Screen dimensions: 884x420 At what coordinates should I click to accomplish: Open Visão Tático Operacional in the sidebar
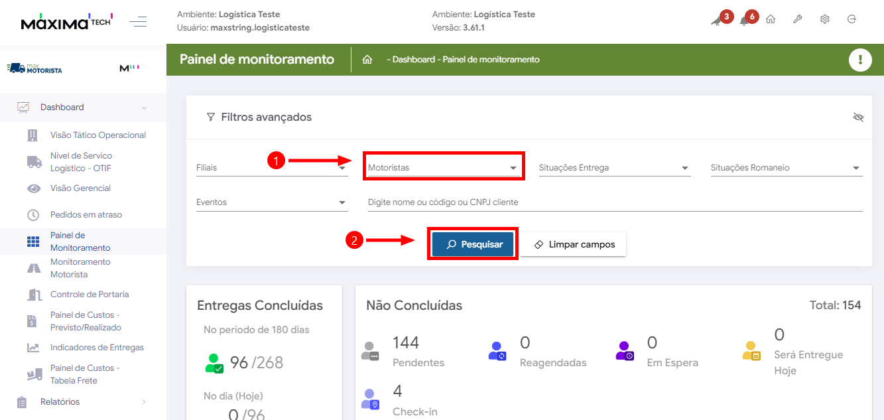click(x=97, y=135)
